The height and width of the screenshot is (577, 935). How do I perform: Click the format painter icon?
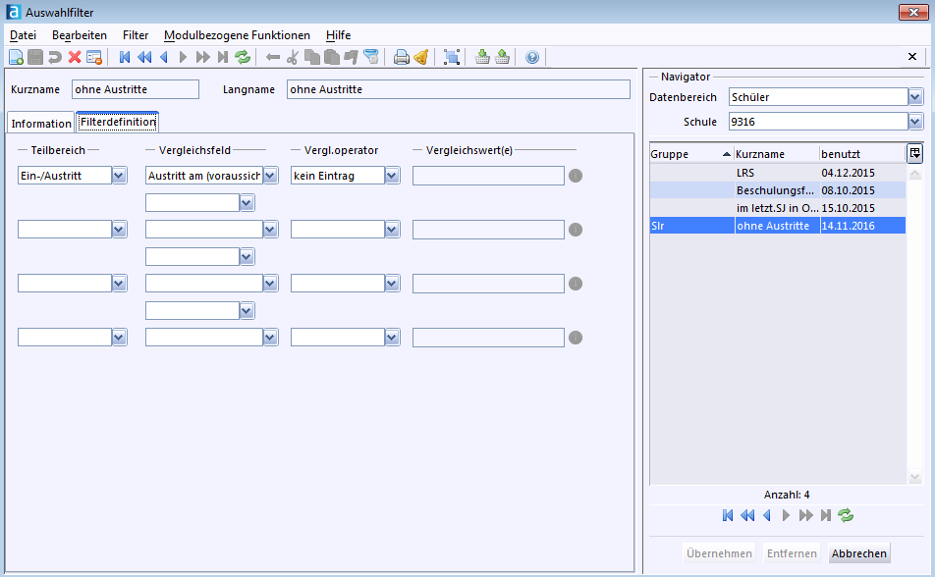pyautogui.click(x=352, y=57)
